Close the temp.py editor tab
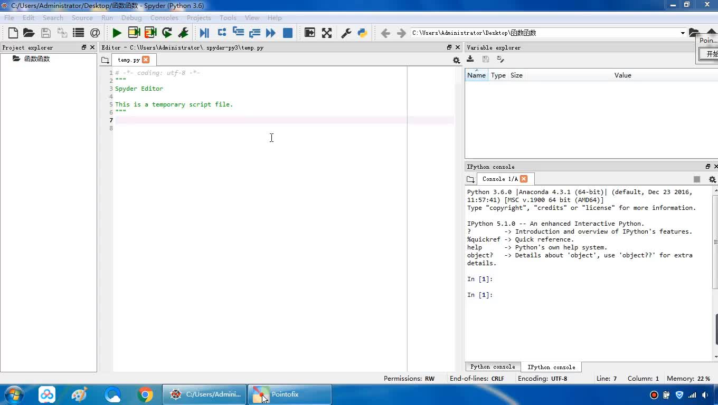Viewport: 718px width, 405px height. pos(146,60)
